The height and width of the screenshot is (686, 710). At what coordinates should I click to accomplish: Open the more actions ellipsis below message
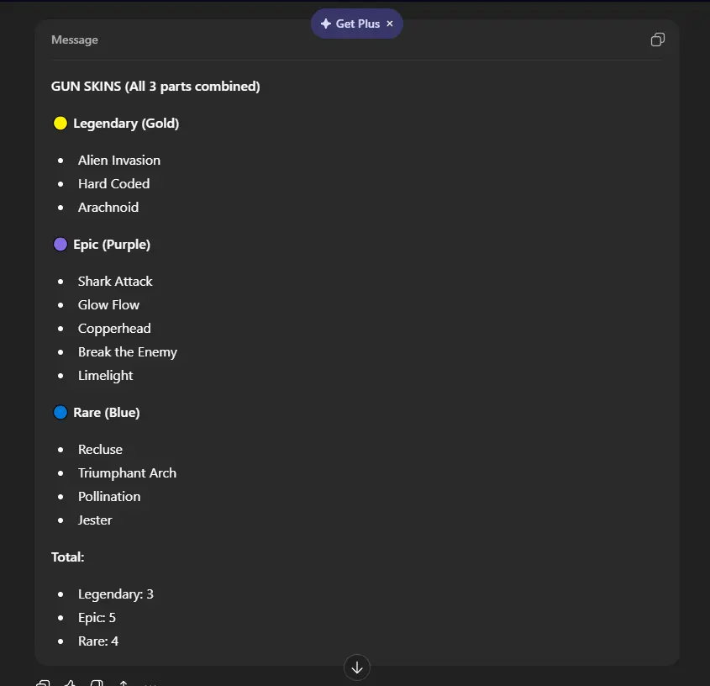tap(150, 684)
